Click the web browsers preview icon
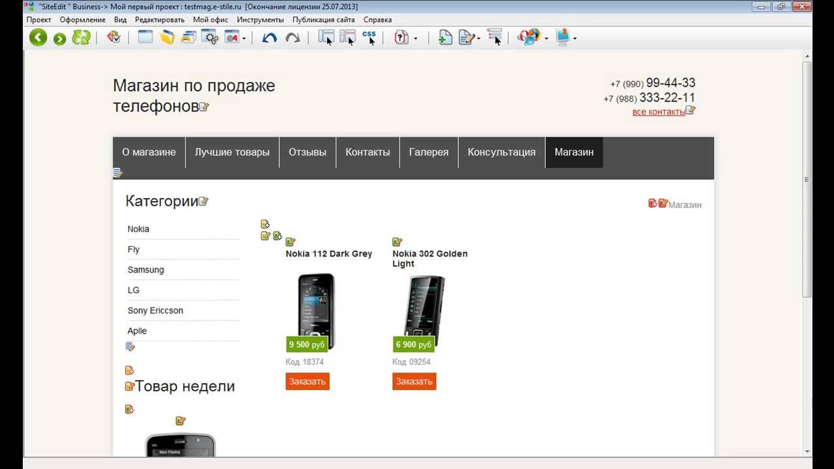Screen dimensions: 834x469 click(x=529, y=37)
